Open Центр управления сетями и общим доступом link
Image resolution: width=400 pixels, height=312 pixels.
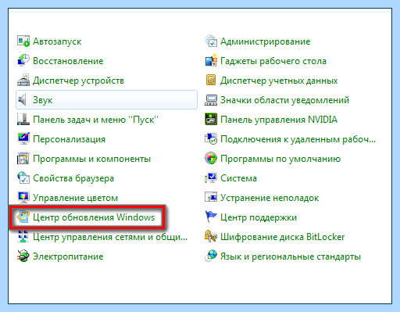coord(110,237)
